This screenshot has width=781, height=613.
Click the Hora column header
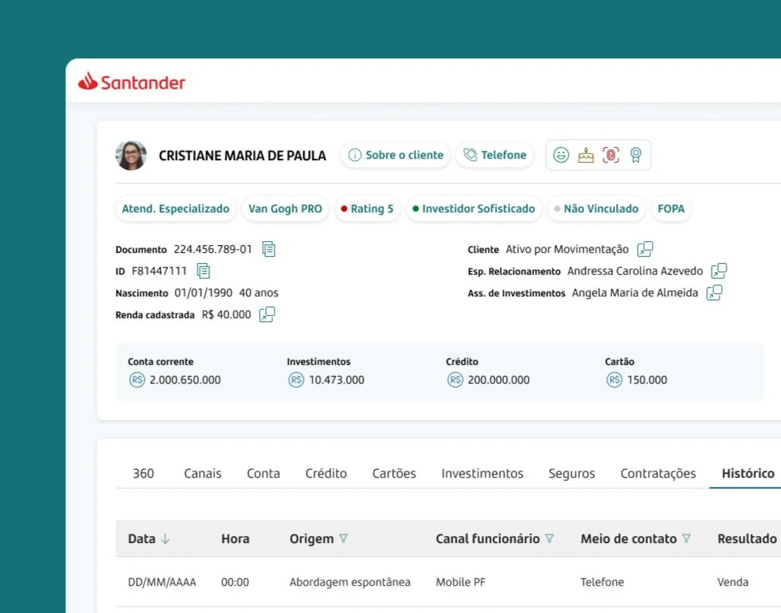pyautogui.click(x=235, y=539)
